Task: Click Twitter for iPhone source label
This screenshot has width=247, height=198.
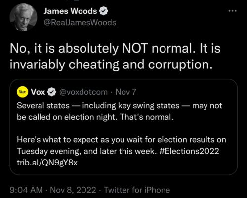Action: coord(137,190)
